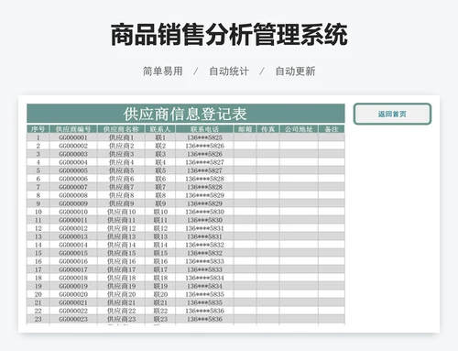Select cell GG000009
The width and height of the screenshot is (458, 351).
coord(73,203)
